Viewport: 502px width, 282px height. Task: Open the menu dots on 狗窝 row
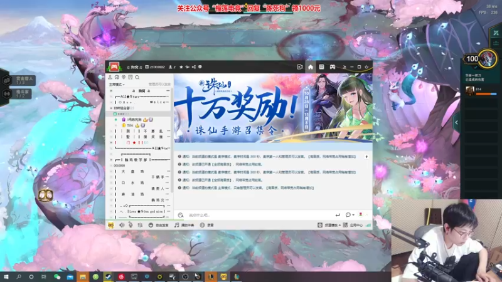[168, 91]
